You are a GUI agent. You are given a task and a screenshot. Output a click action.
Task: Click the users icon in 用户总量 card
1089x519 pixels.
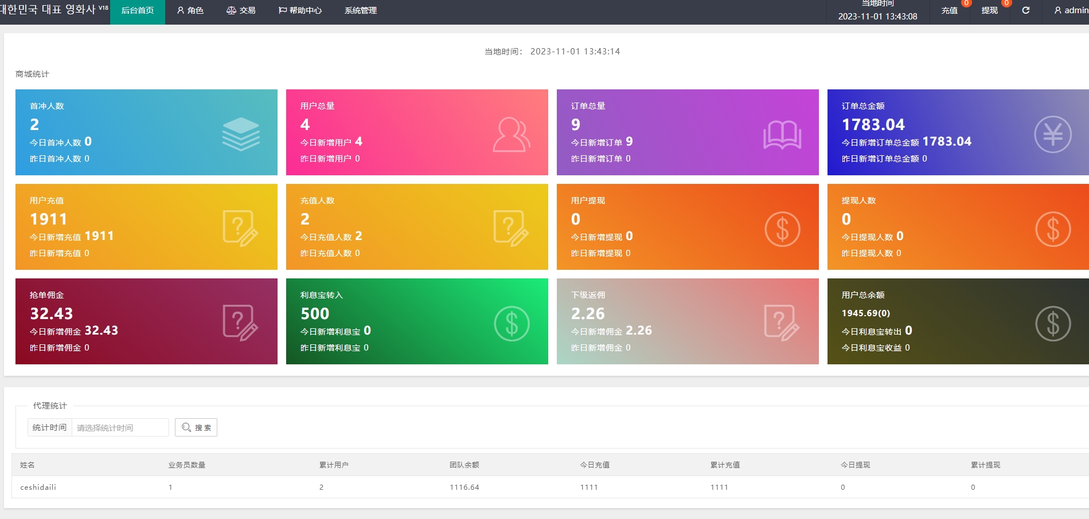(x=511, y=135)
